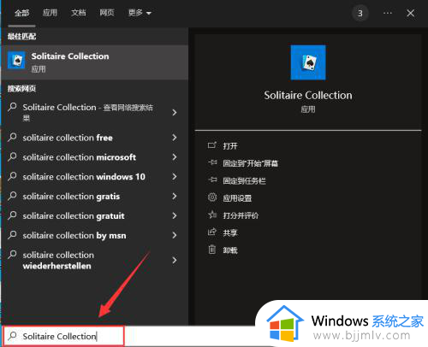Click the rewards badge showing 3
The width and height of the screenshot is (428, 347).
(360, 13)
